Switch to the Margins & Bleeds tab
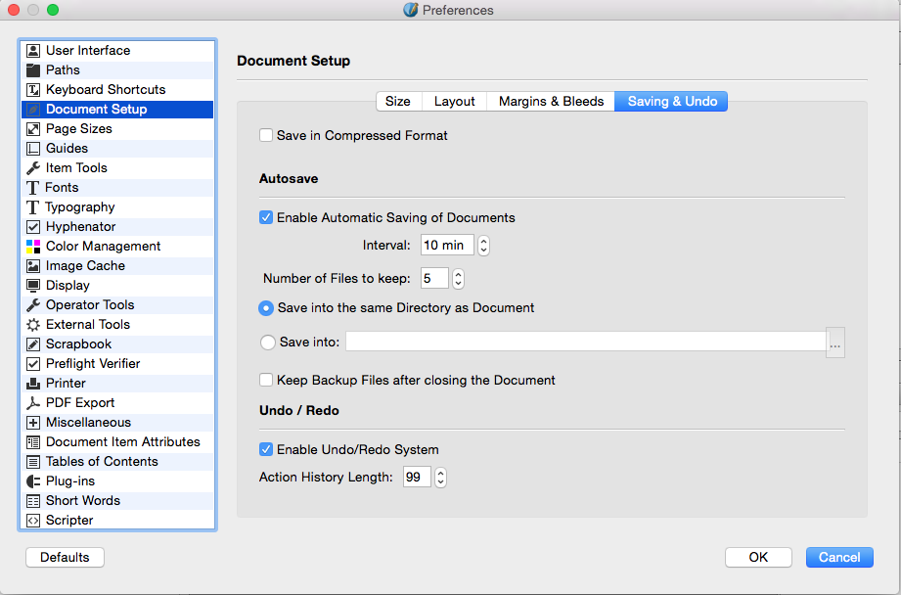Image resolution: width=901 pixels, height=595 pixels. point(551,102)
